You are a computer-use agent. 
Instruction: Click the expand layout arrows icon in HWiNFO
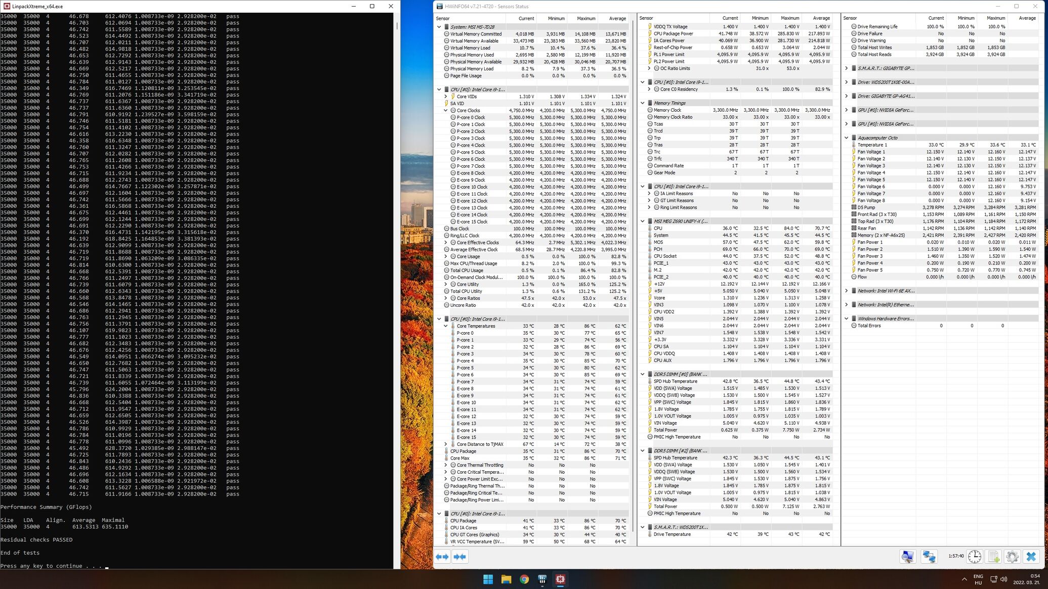(442, 557)
